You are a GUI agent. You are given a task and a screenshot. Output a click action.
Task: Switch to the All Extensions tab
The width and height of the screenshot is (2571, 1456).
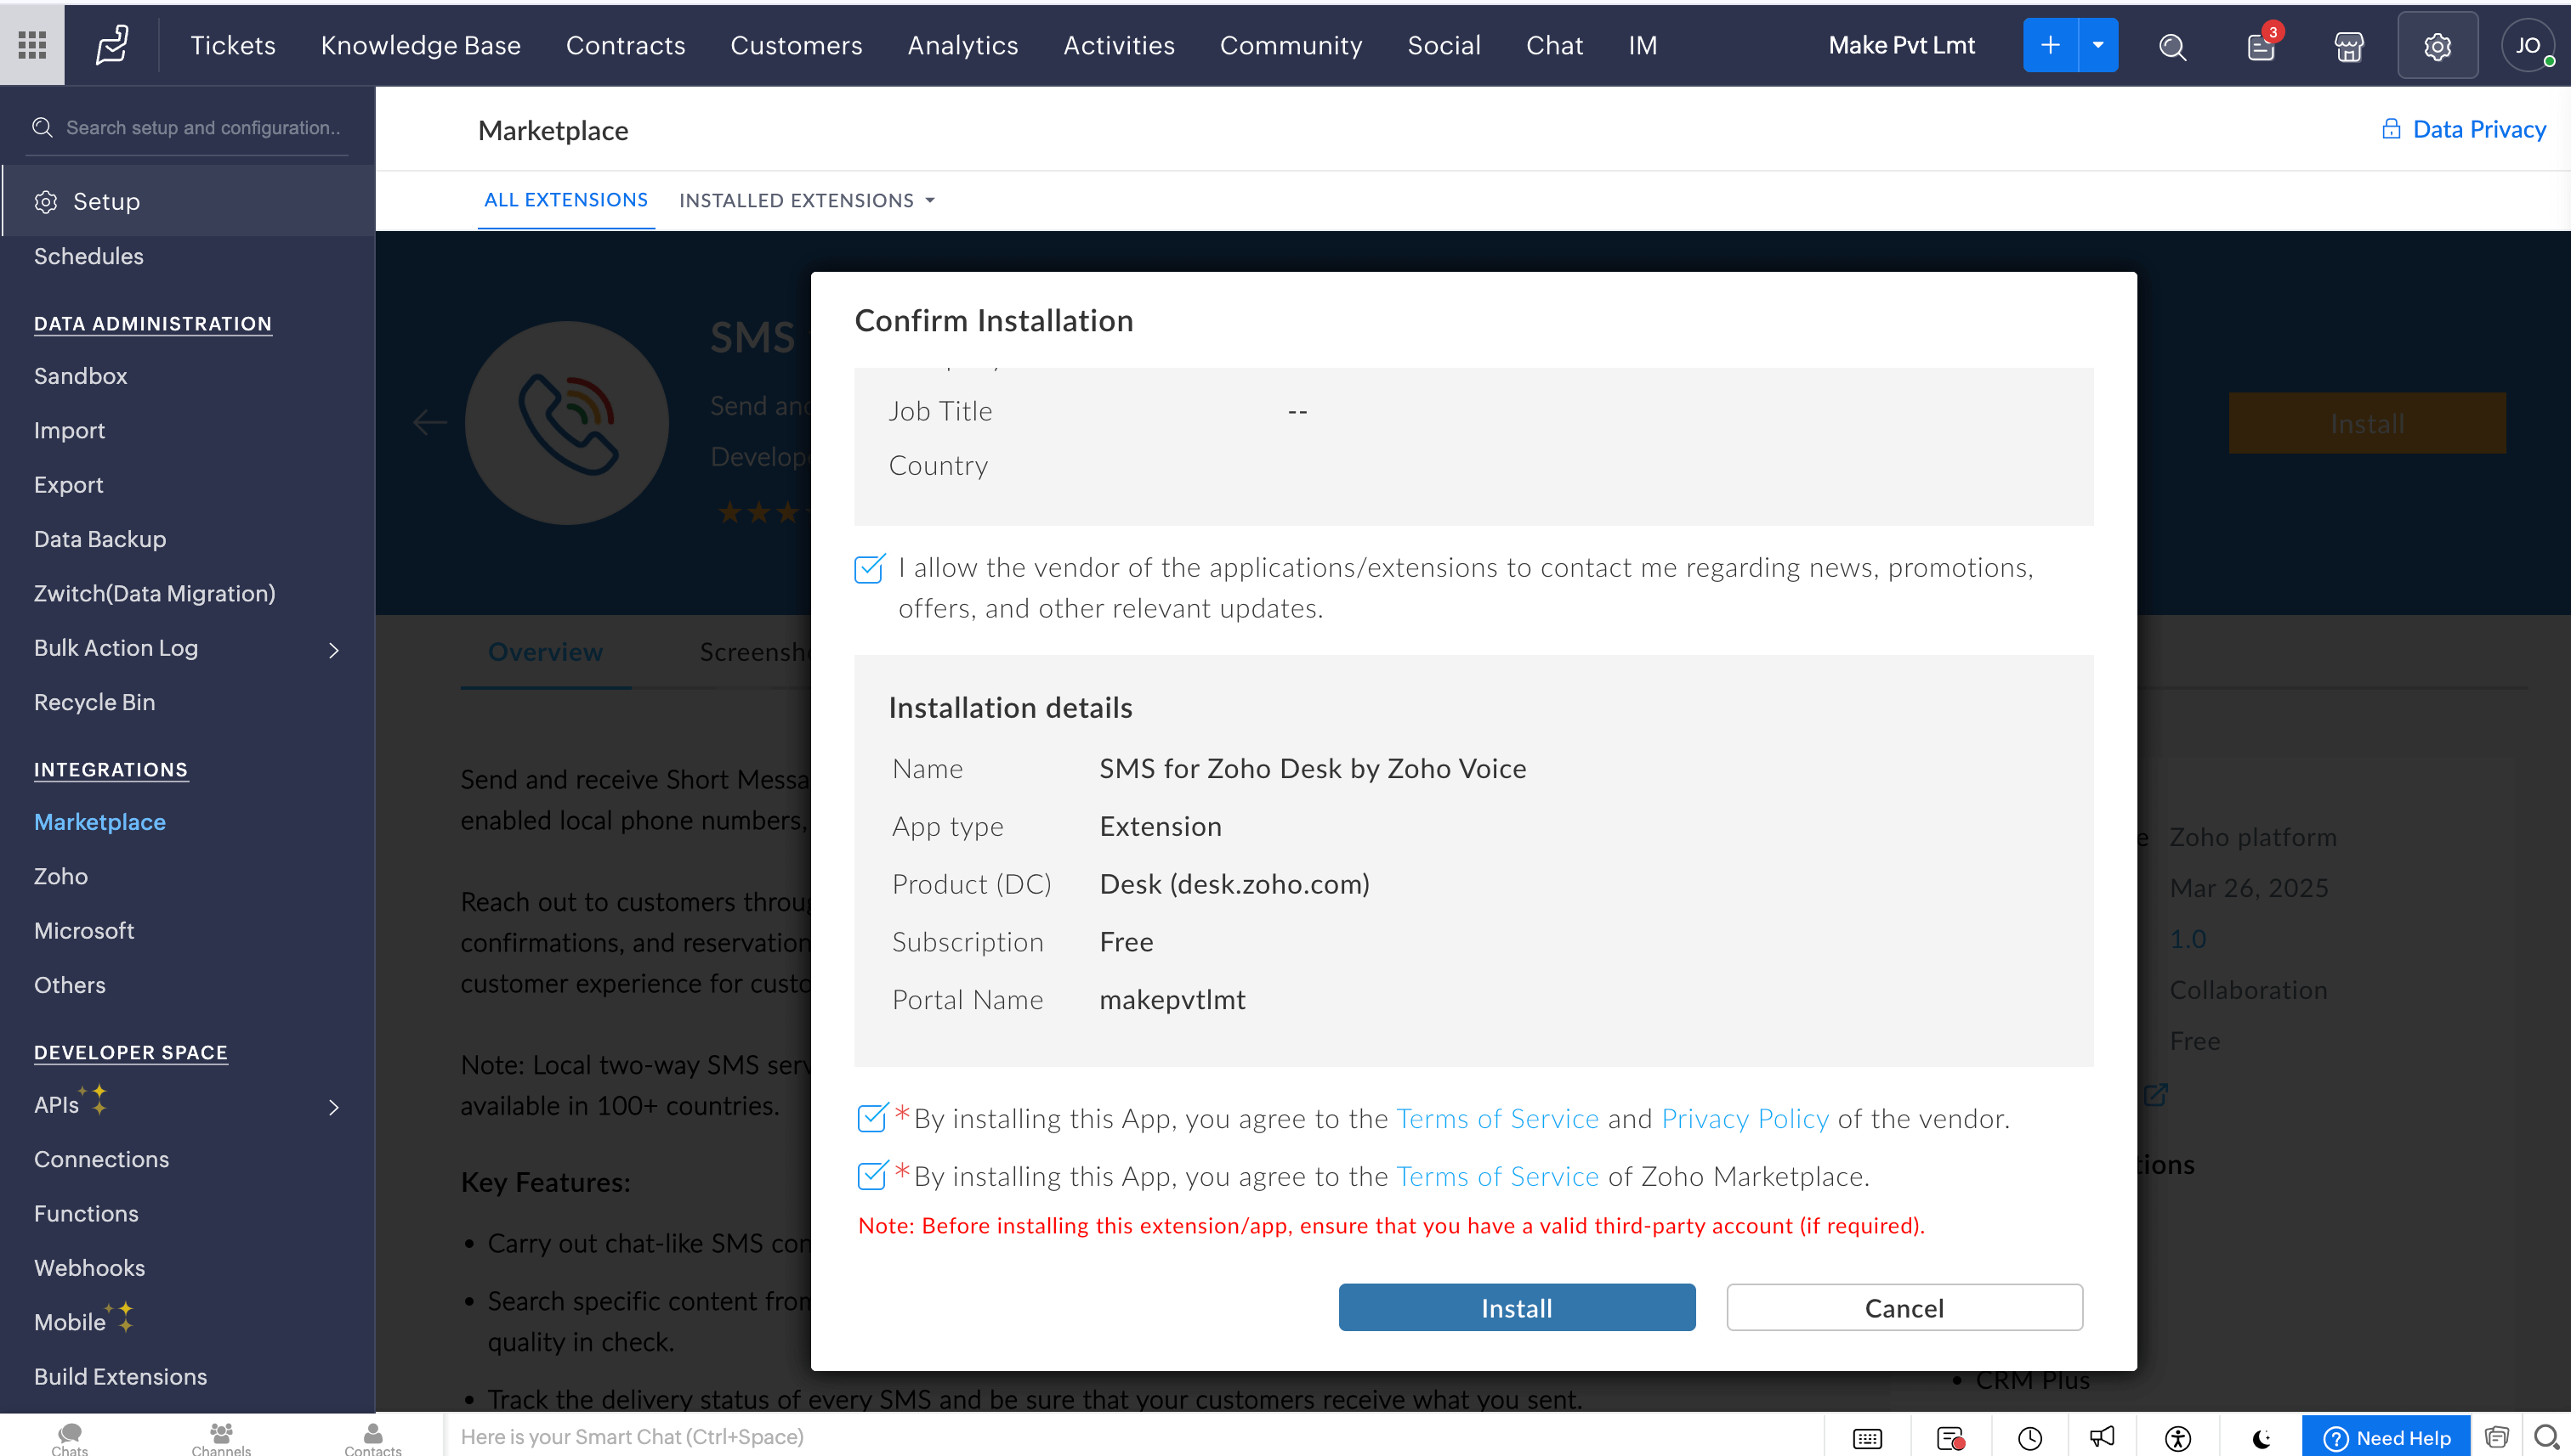click(x=565, y=200)
